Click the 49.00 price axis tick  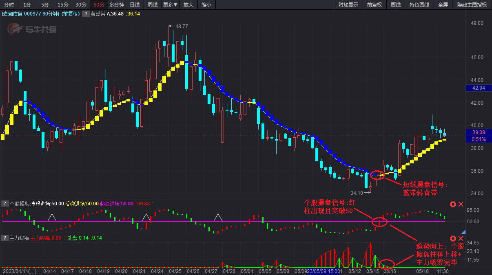[477, 23]
